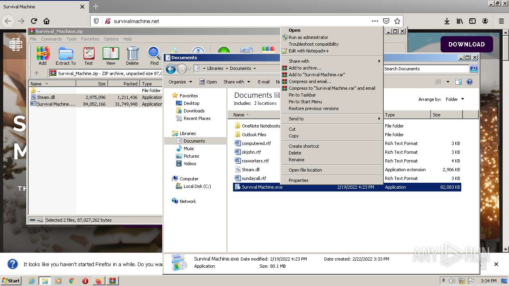Click 2 locations link
Screen dimensions: 509x286
click(264, 103)
